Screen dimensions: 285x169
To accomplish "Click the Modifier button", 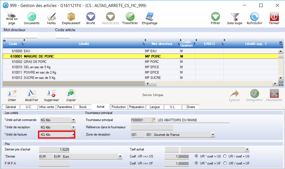I will (x=31, y=94).
